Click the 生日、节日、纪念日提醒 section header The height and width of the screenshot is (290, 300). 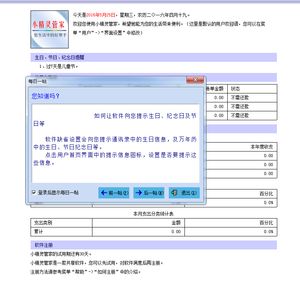(x=154, y=57)
